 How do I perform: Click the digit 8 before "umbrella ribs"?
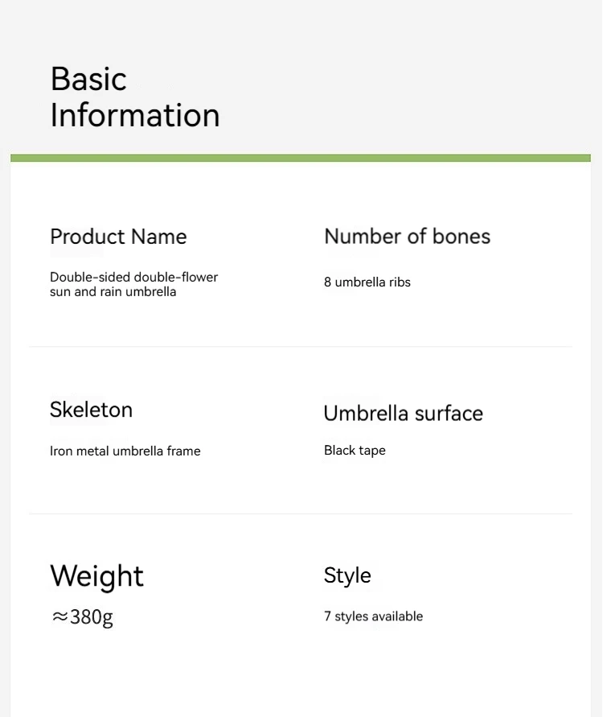click(x=328, y=282)
